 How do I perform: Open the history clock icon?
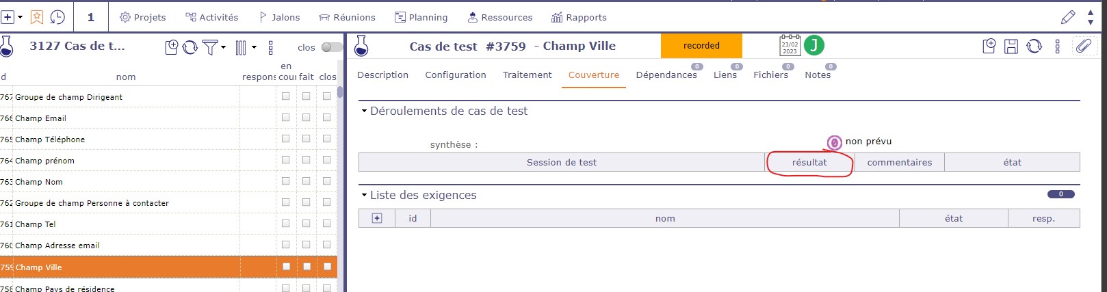[x=57, y=17]
